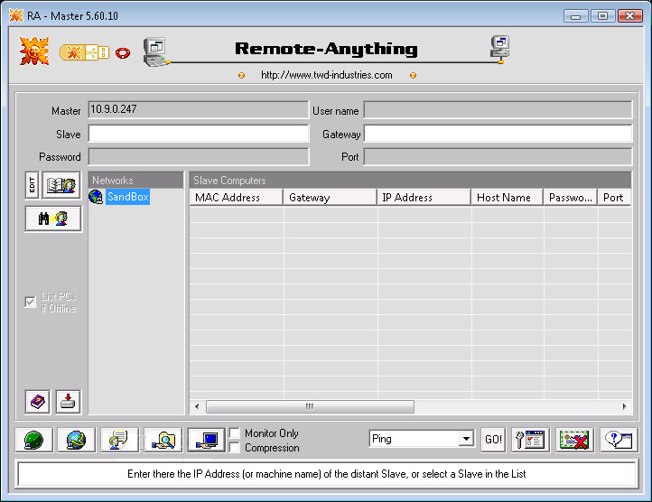Viewport: 652px width, 502px height.
Task: Sort by IP Address column header
Action: [x=424, y=198]
